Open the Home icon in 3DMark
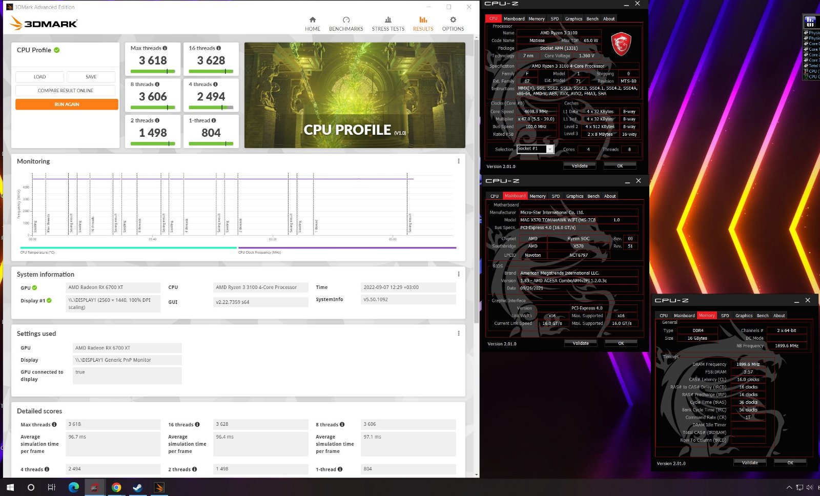Image resolution: width=820 pixels, height=496 pixels. (x=313, y=20)
